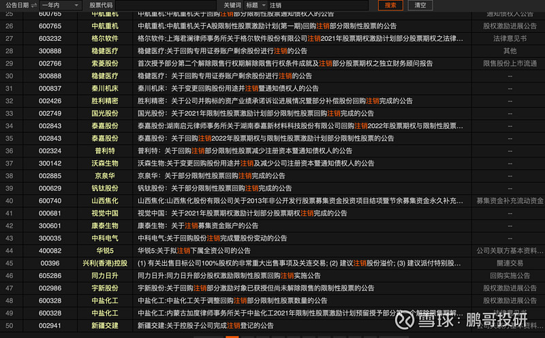Click category 股权激励进展公告 in row 47
This screenshot has width=545, height=338.
pyautogui.click(x=510, y=289)
